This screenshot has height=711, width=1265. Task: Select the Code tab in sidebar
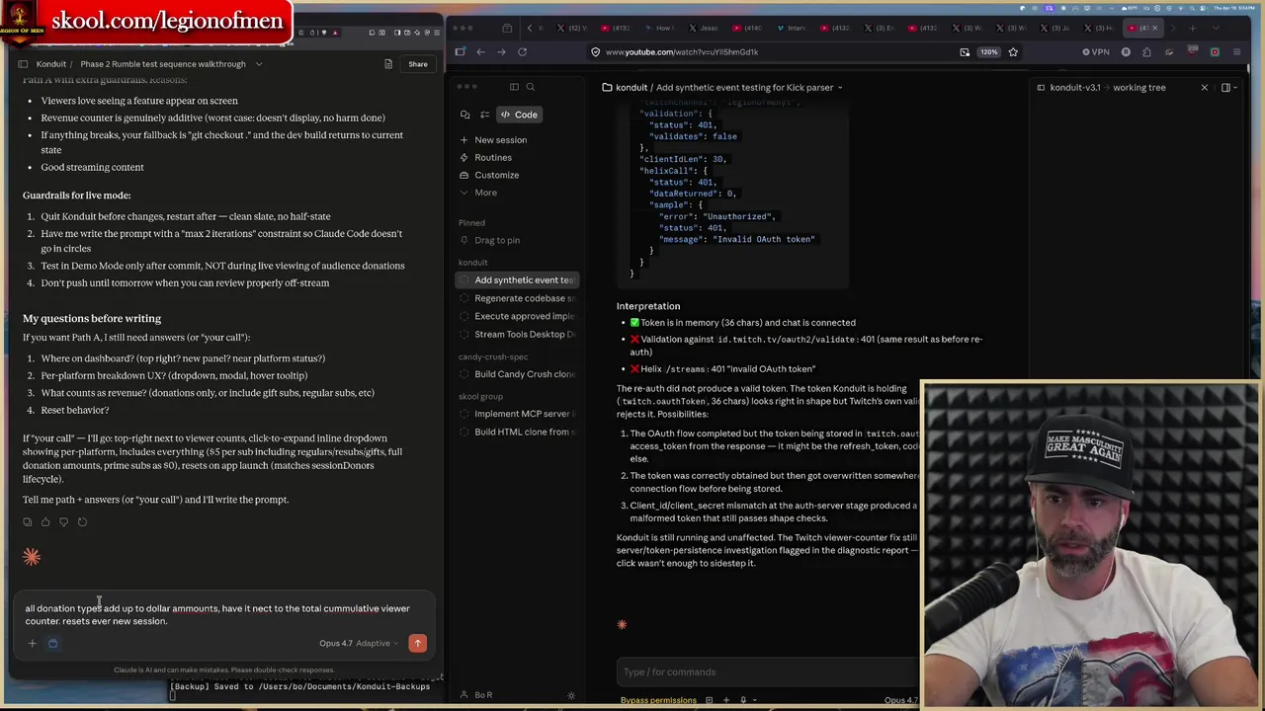pyautogui.click(x=519, y=115)
